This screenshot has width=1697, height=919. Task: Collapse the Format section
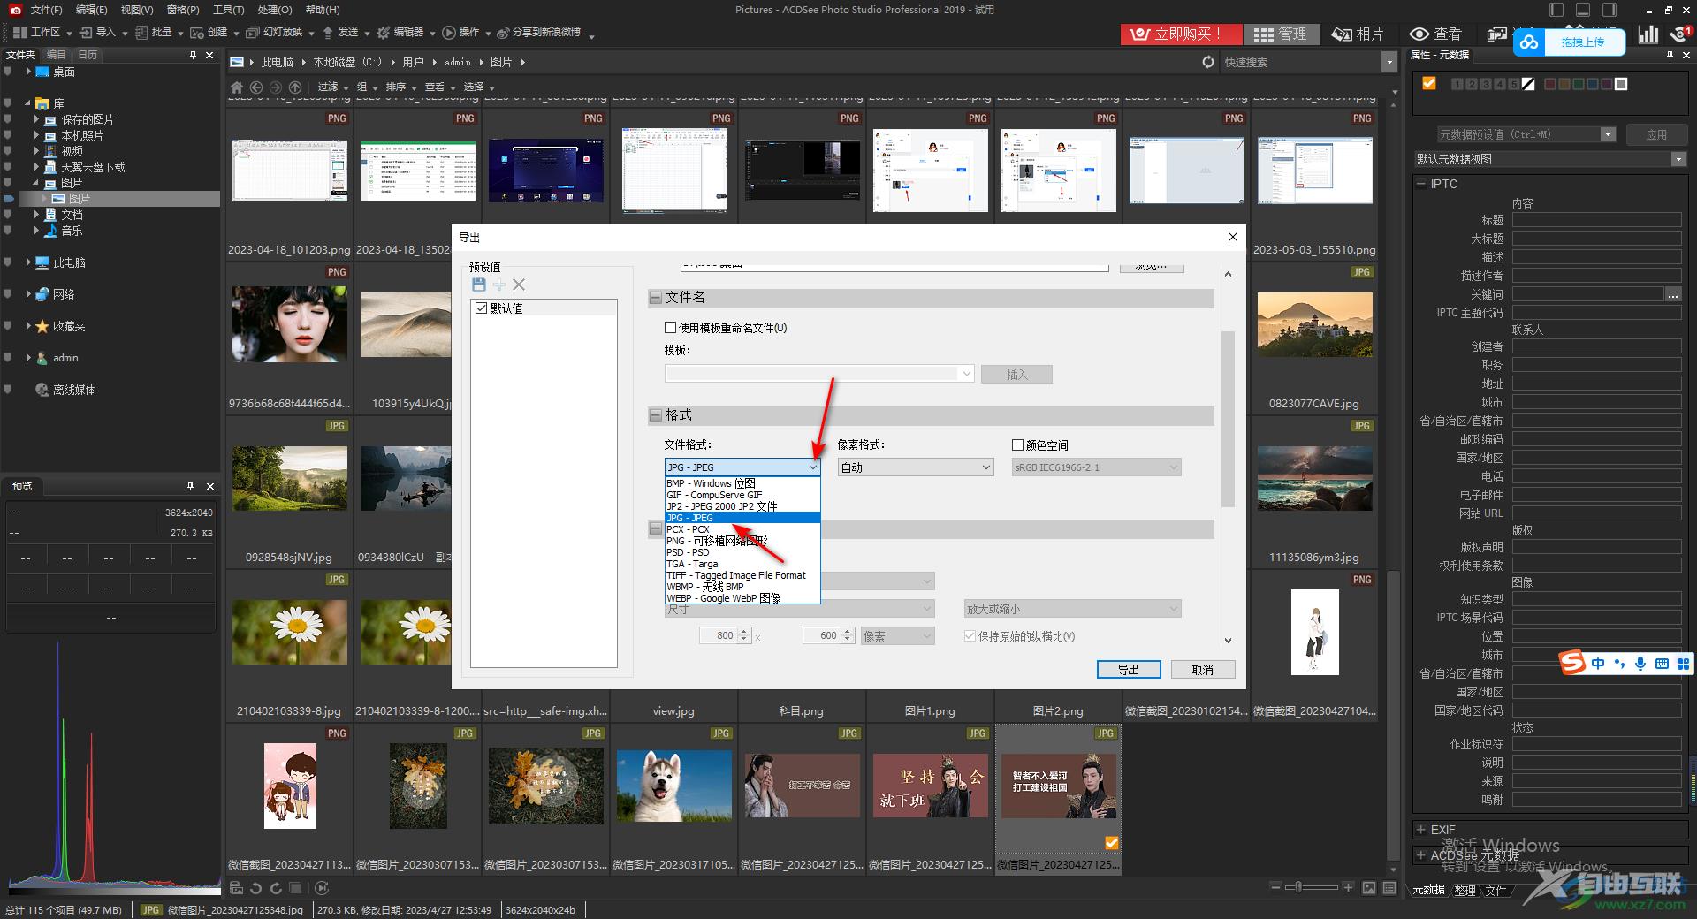656,415
